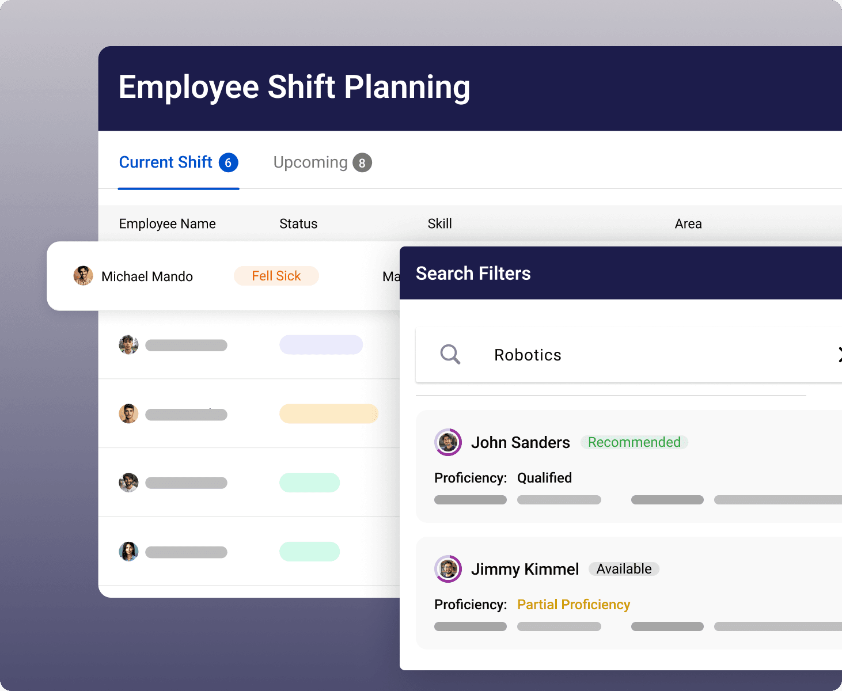Image resolution: width=842 pixels, height=691 pixels.
Task: Click the fourth employee row avatar
Action: (128, 483)
